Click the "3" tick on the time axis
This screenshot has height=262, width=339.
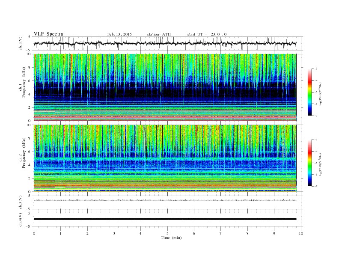(x=114, y=233)
